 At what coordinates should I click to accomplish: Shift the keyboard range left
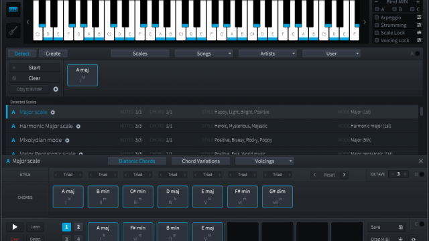pyautogui.click(x=27, y=22)
